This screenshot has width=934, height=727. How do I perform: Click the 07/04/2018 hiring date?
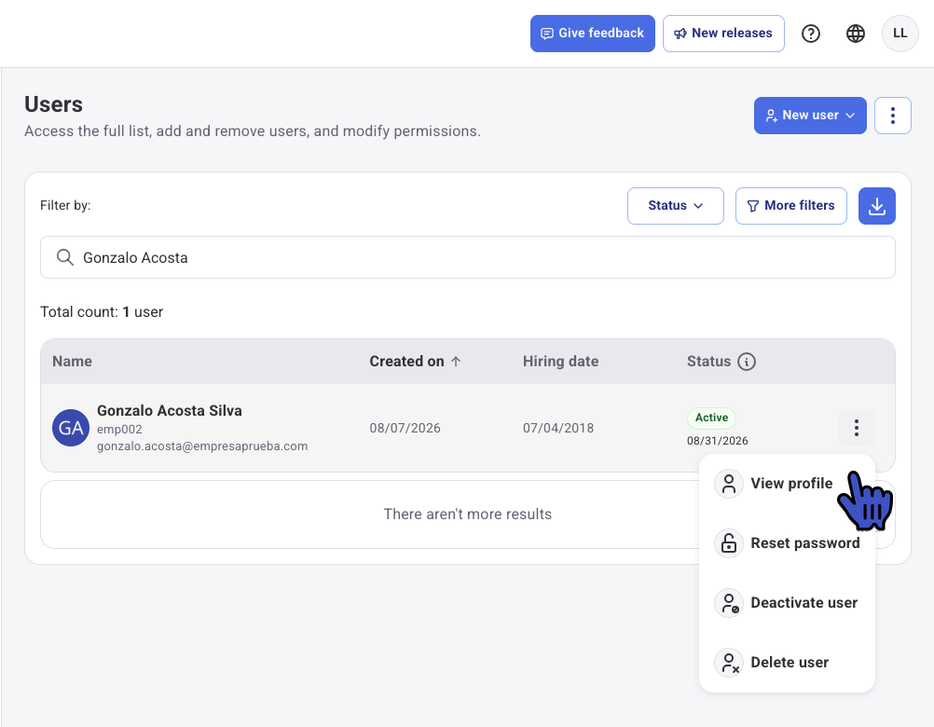point(558,428)
